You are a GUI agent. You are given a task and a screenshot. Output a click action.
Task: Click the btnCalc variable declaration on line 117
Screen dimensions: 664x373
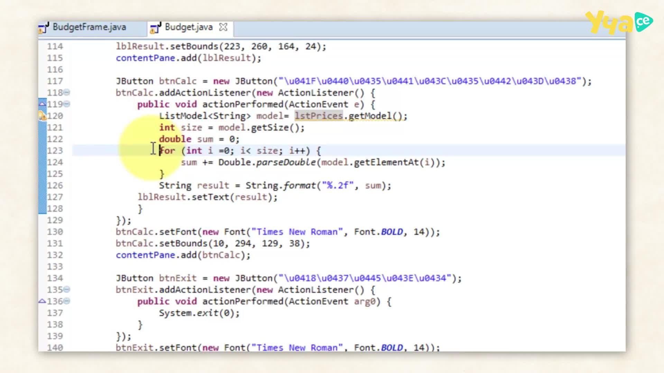[178, 81]
